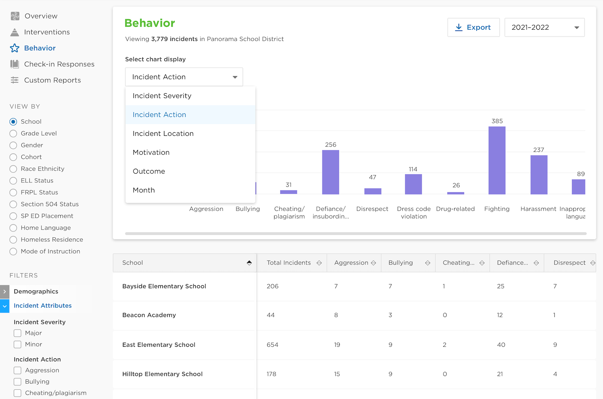Choose Month from dropdown list

[191, 190]
